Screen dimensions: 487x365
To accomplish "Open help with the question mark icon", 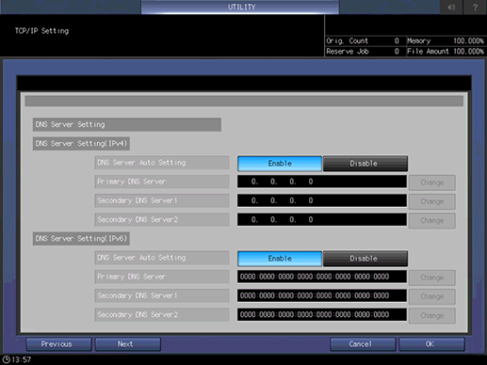I will click(475, 7).
